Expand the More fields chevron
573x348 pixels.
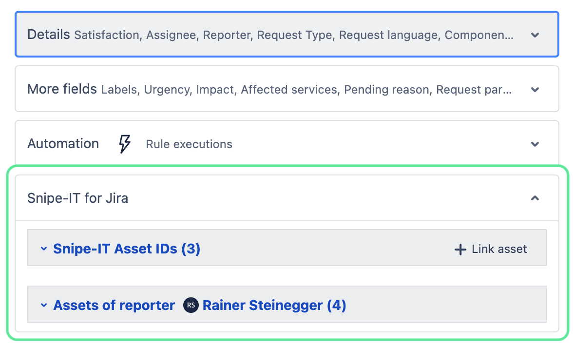click(x=535, y=90)
